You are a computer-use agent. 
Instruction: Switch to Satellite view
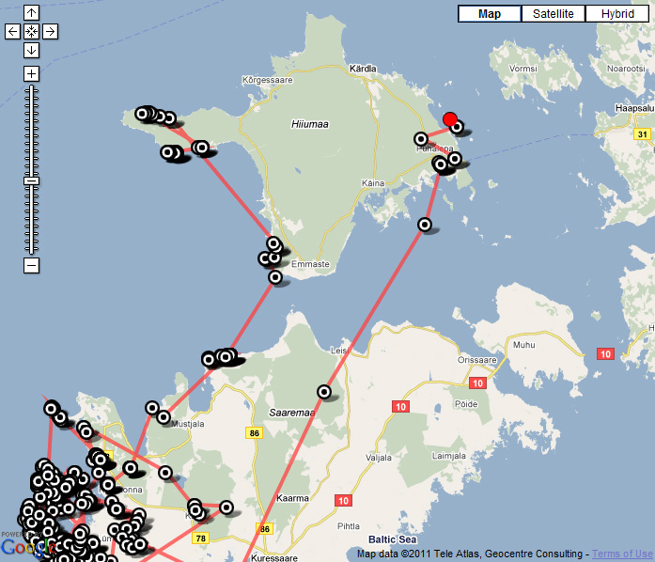coord(554,14)
